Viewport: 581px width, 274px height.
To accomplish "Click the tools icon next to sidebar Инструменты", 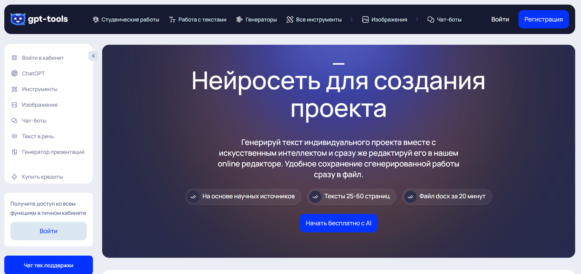I will point(14,89).
